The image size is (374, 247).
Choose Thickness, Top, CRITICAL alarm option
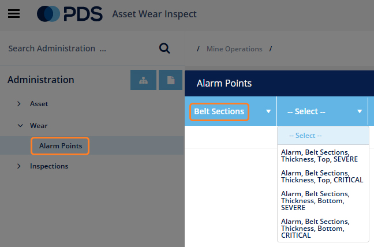coord(323,177)
